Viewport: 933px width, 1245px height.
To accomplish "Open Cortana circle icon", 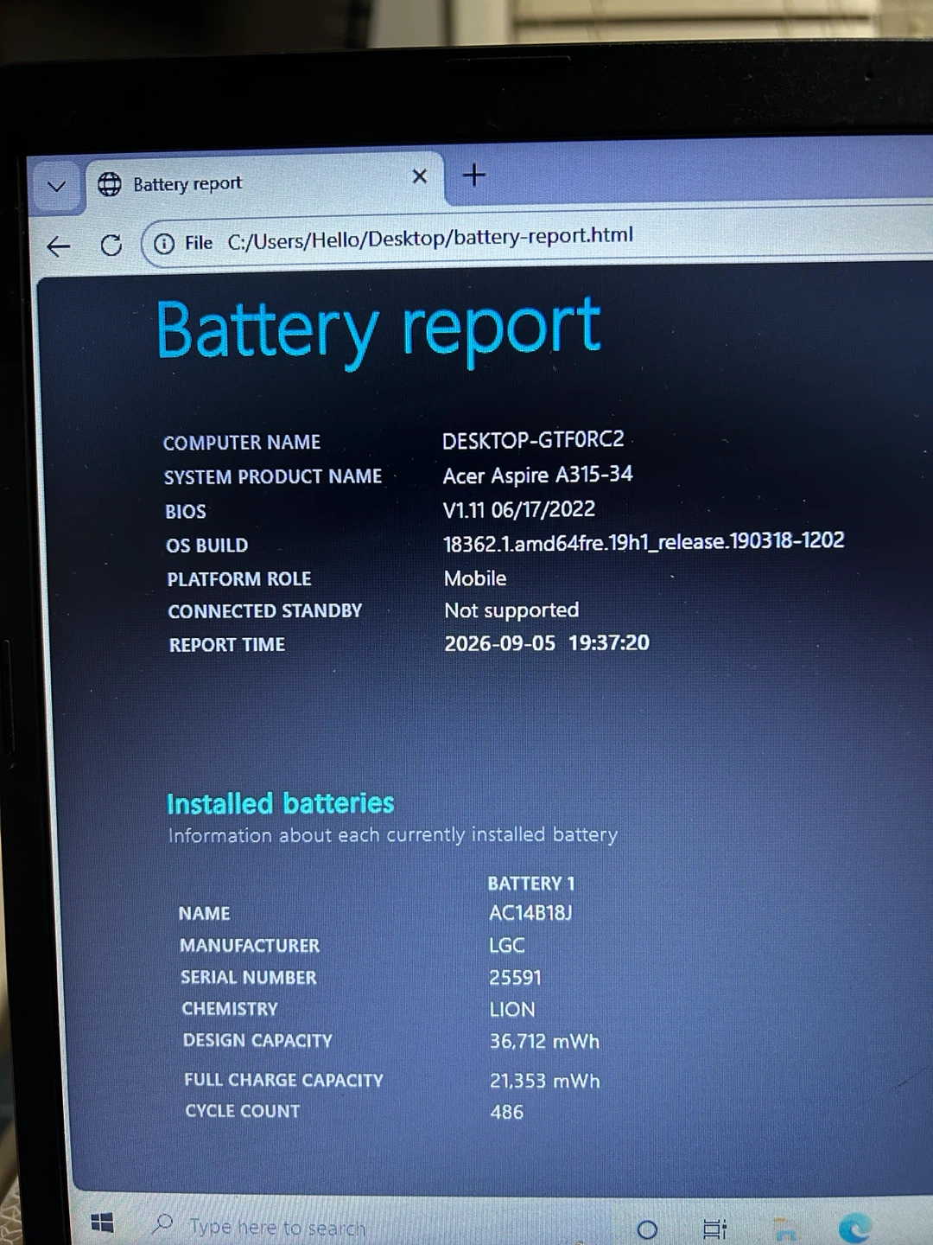I will click(647, 1229).
